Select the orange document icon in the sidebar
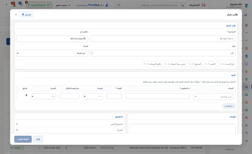The height and width of the screenshot is (154, 252). 246,48
